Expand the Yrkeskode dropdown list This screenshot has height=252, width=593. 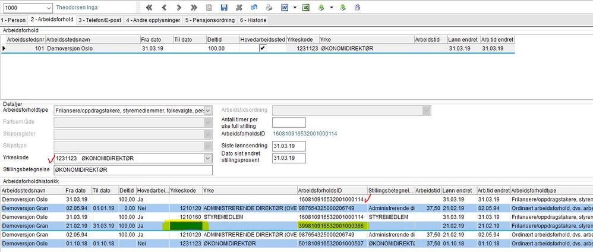click(x=207, y=158)
